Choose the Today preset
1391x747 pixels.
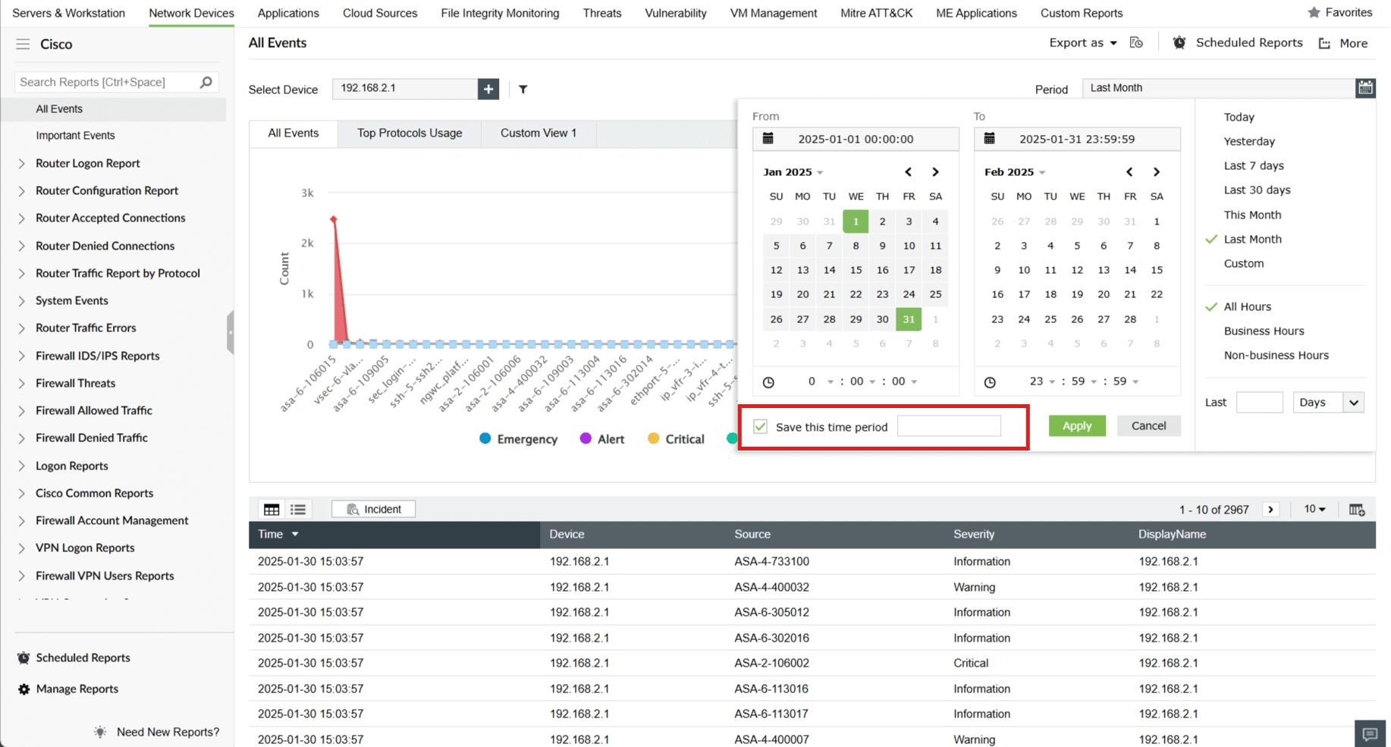pyautogui.click(x=1239, y=117)
